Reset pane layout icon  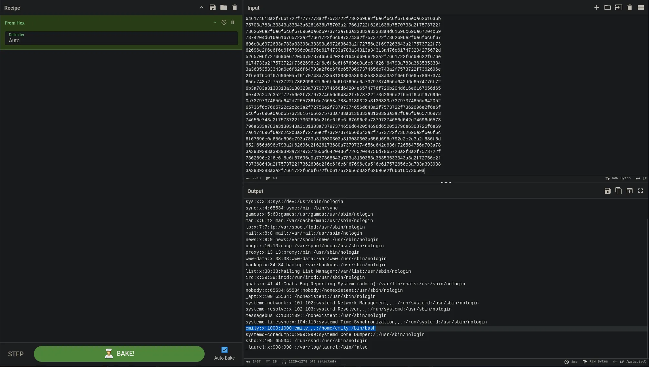[x=641, y=7]
